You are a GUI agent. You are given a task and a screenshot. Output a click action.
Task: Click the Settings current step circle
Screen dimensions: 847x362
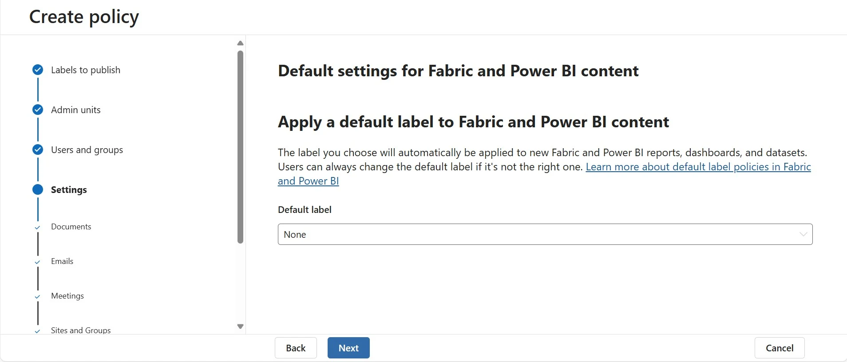[38, 189]
